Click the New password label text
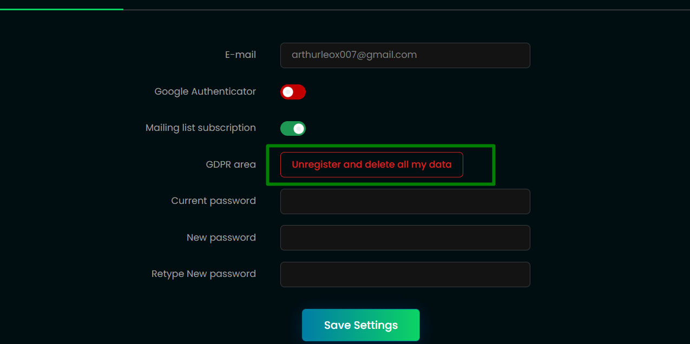 coord(221,238)
